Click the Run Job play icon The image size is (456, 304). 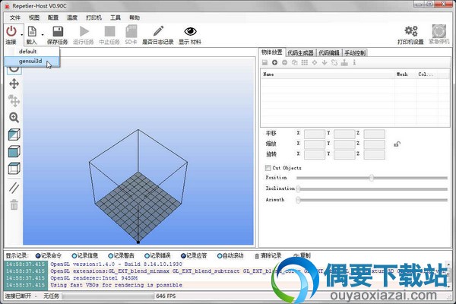click(84, 31)
